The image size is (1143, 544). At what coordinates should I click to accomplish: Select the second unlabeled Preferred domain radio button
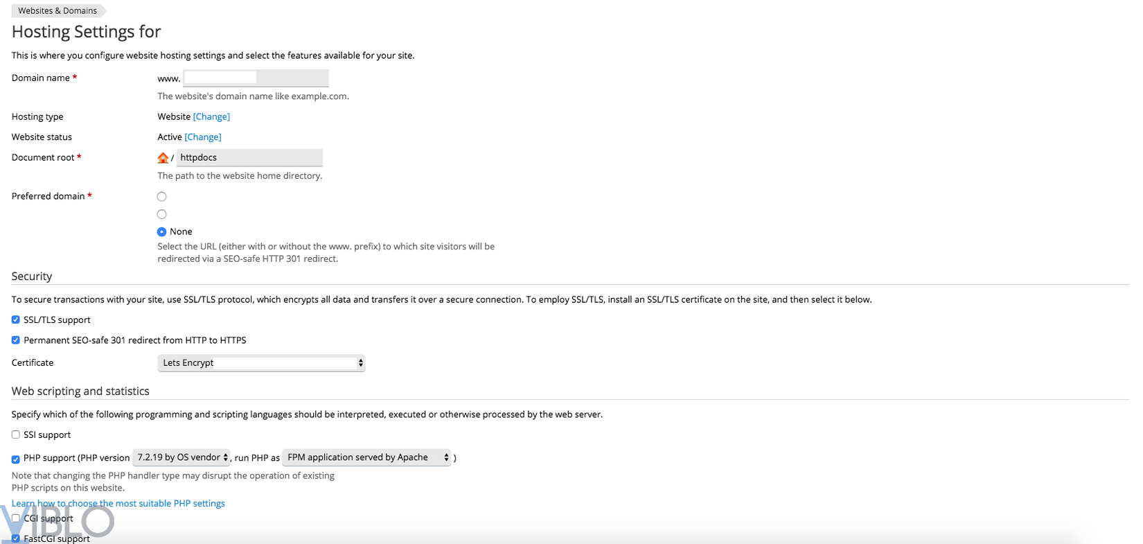pyautogui.click(x=162, y=214)
